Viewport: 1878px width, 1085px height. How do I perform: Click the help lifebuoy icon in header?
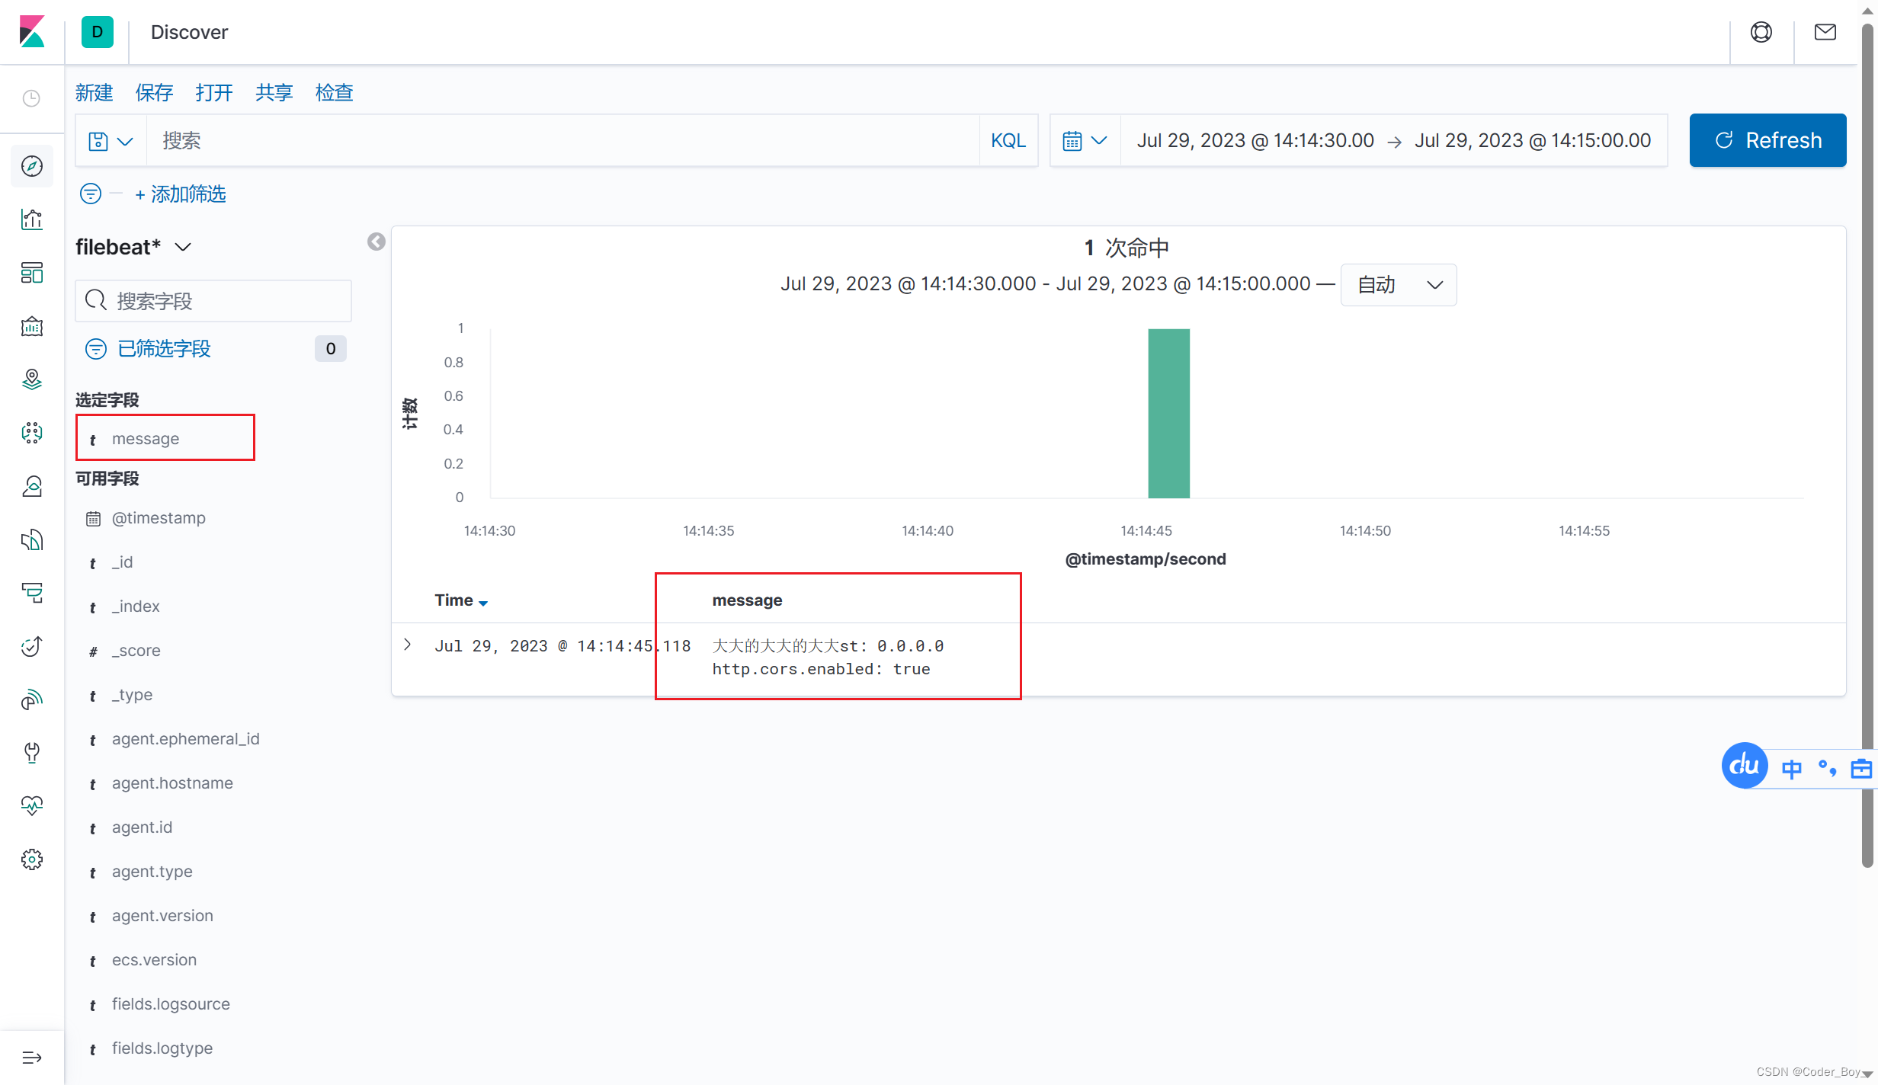tap(1761, 32)
